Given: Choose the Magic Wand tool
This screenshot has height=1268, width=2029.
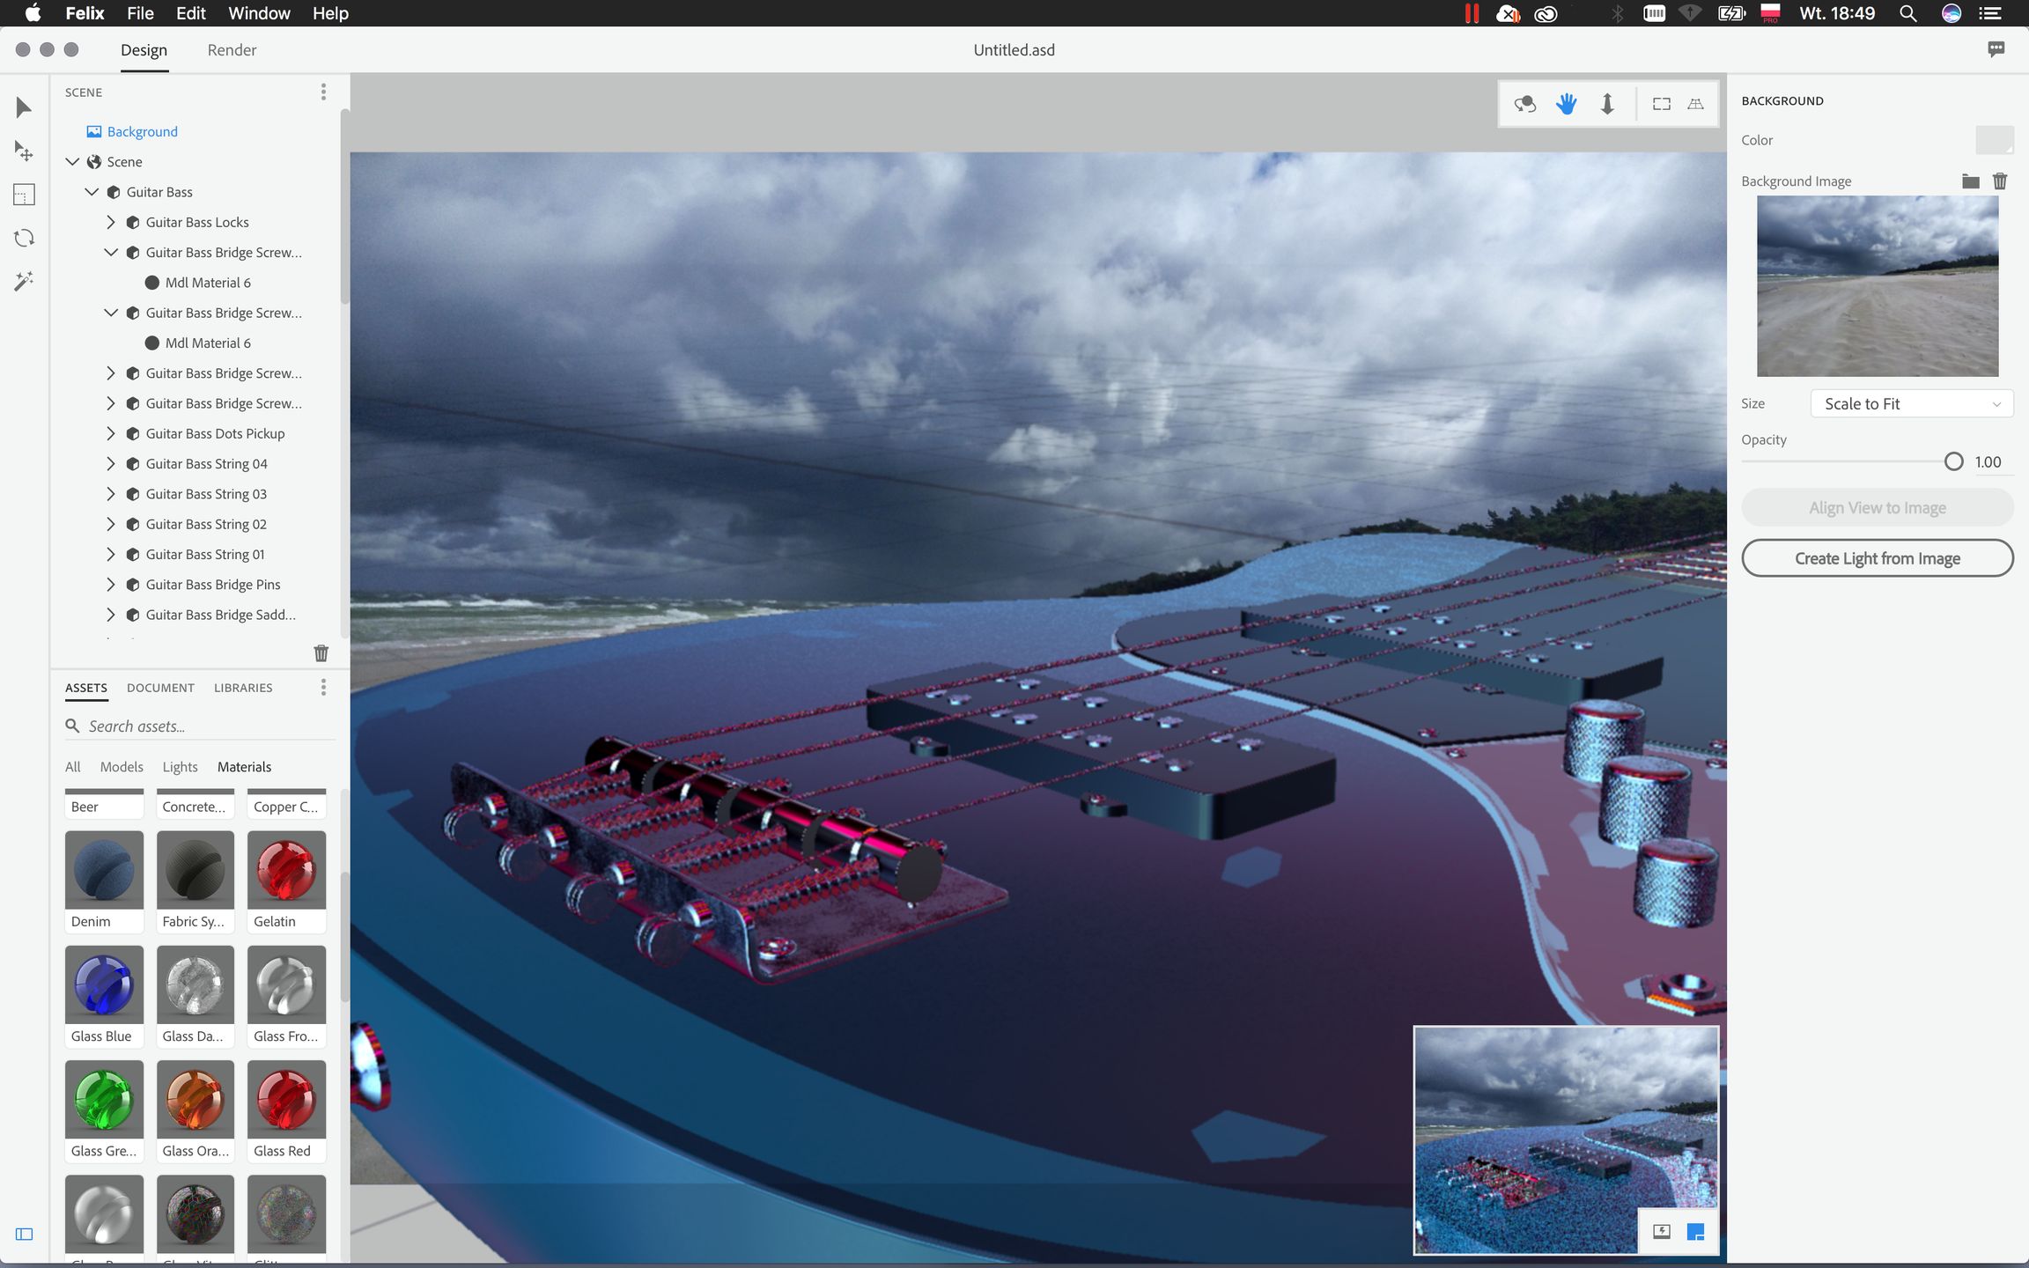Looking at the screenshot, I should (x=24, y=281).
